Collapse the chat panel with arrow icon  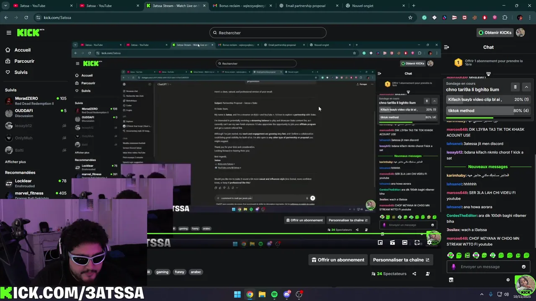[446, 47]
